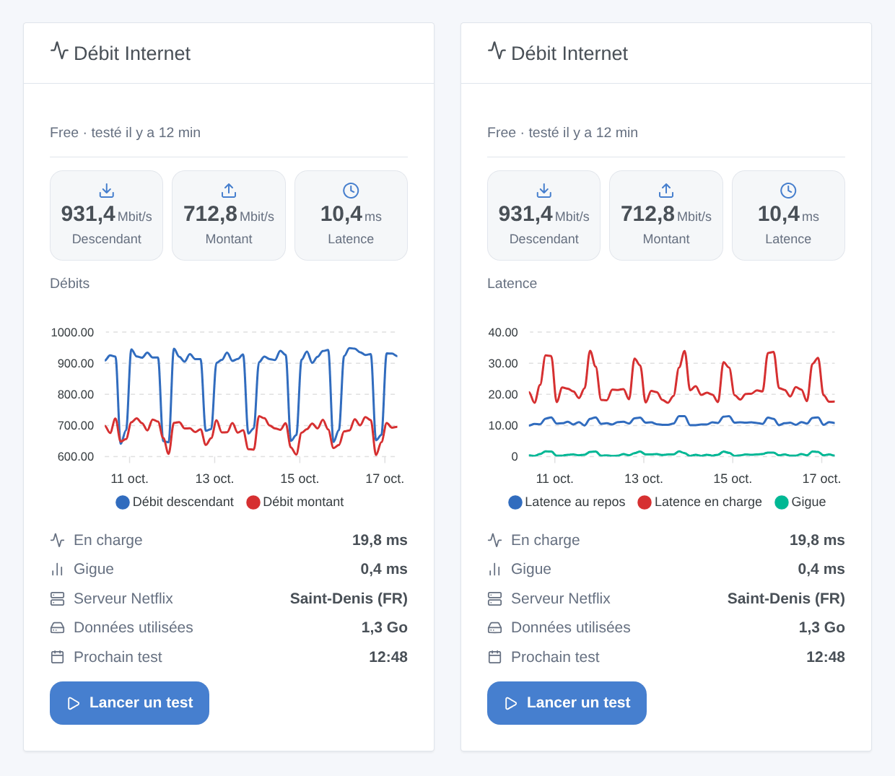Click the upload icon in the right card's Montant tile
Screen dimensions: 895x776
point(666,191)
